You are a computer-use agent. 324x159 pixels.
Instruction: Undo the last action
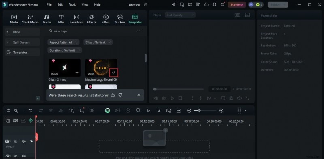click(x=31, y=111)
